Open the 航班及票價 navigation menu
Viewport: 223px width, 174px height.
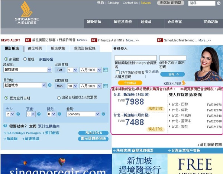point(124,24)
